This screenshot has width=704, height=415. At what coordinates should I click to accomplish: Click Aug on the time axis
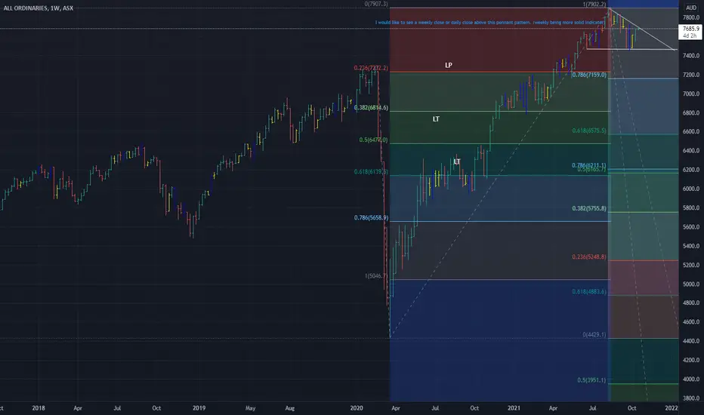coord(289,407)
